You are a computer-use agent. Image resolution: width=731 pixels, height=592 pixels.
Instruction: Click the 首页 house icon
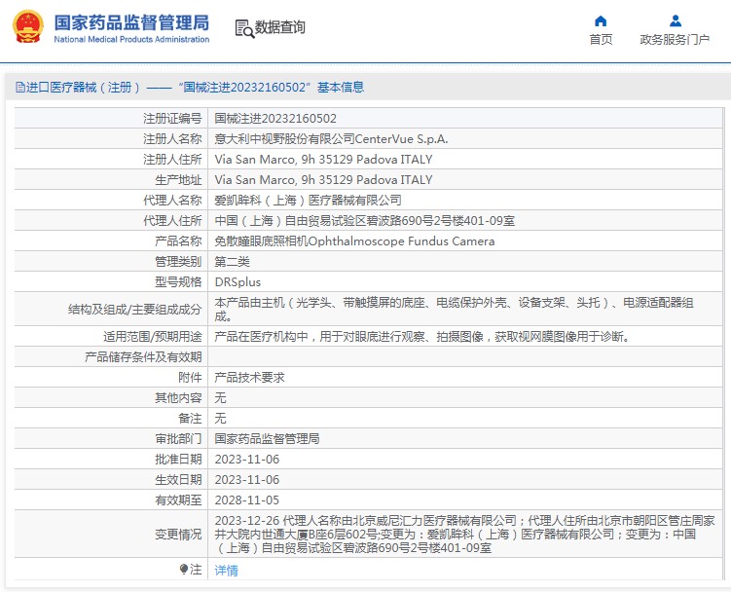coord(601,20)
